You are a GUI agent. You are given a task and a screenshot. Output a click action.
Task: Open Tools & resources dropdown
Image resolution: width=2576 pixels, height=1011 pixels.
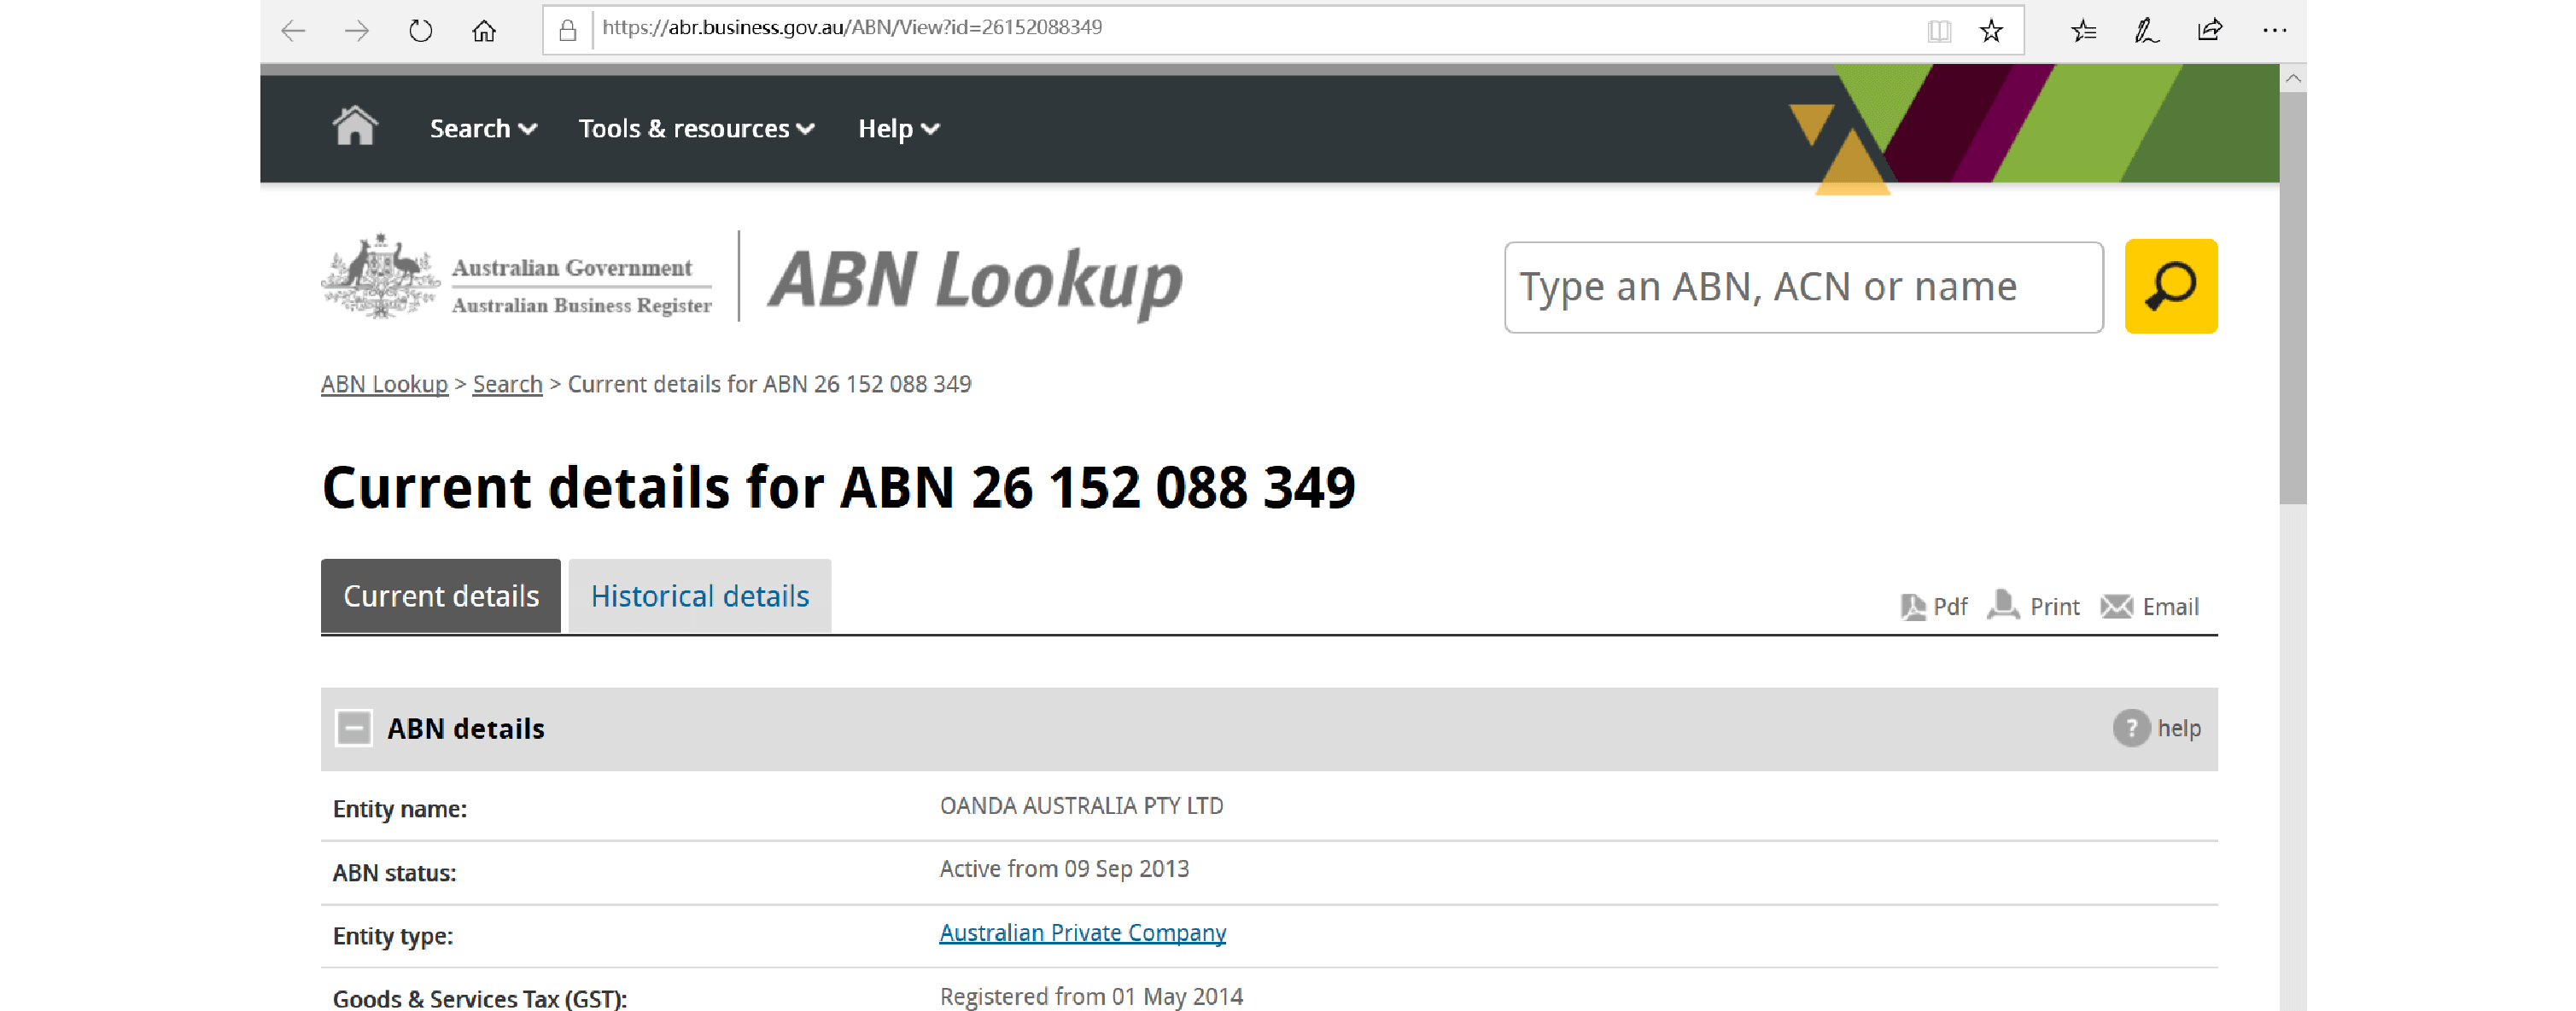pyautogui.click(x=696, y=129)
